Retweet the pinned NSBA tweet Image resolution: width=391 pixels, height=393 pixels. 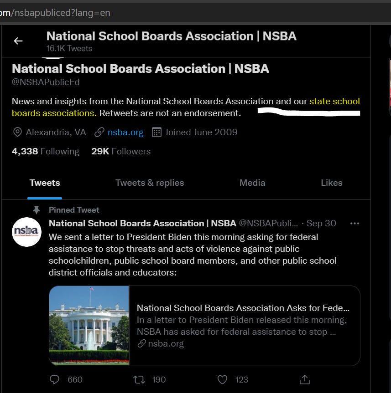tap(139, 379)
